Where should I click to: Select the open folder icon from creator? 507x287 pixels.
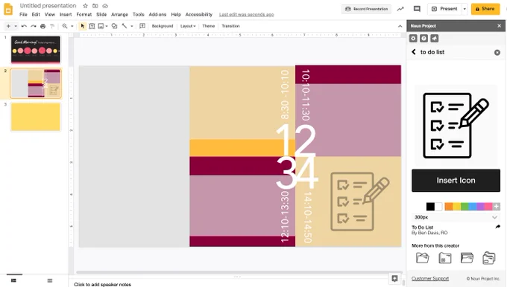click(x=423, y=258)
